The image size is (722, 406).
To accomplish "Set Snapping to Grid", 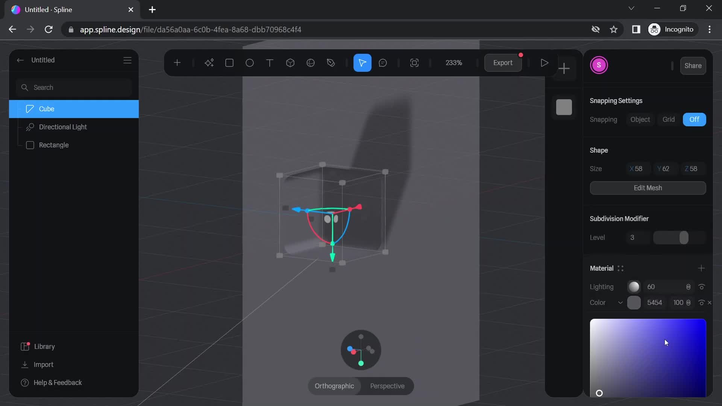I will click(669, 120).
